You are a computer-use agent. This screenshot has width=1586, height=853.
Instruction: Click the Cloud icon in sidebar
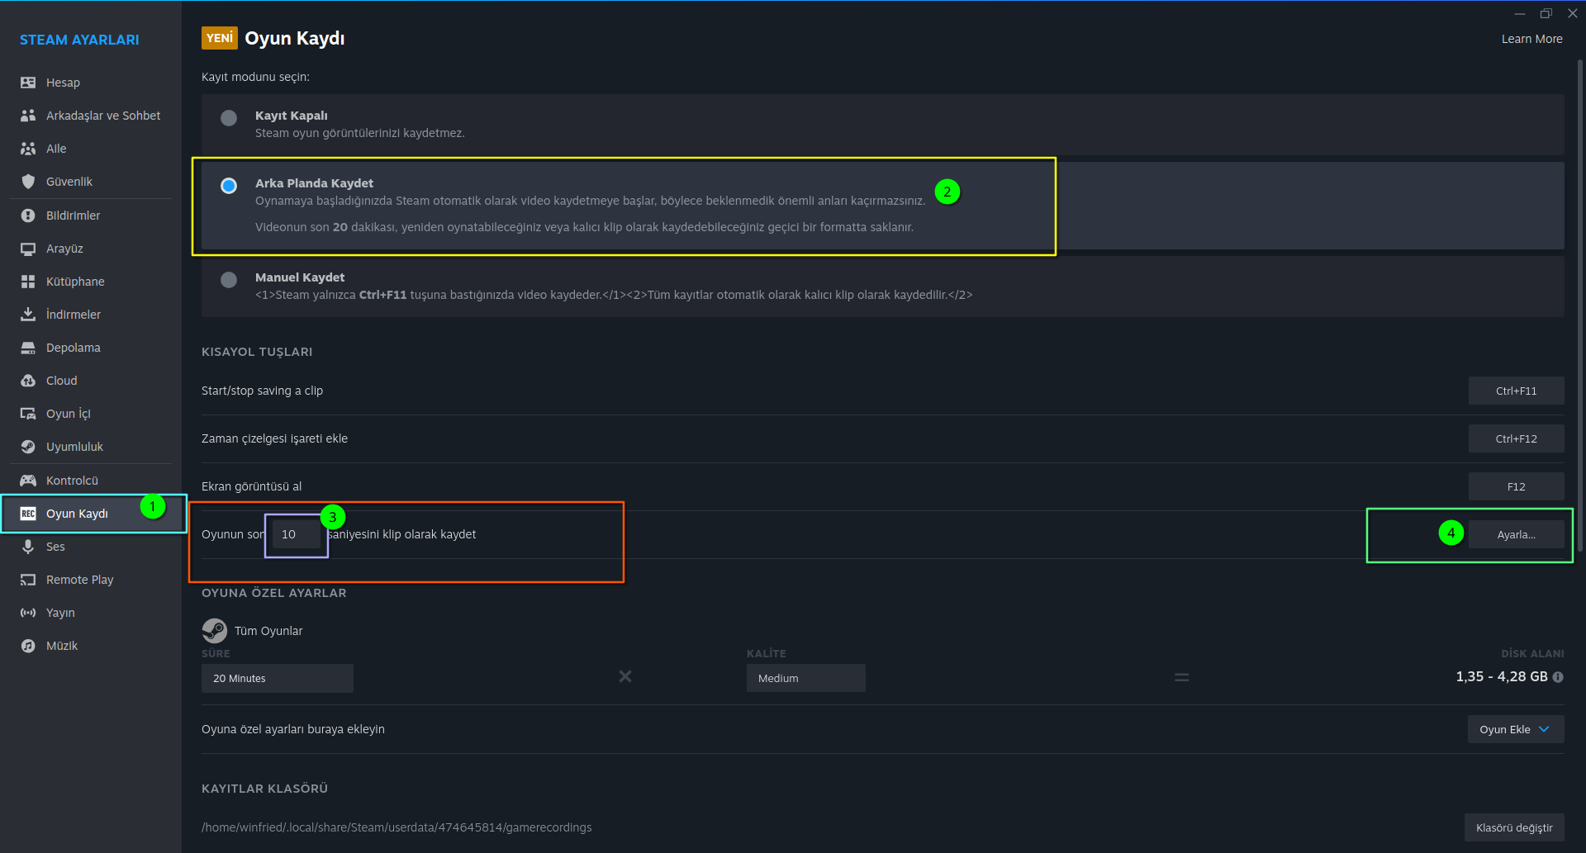coord(28,381)
